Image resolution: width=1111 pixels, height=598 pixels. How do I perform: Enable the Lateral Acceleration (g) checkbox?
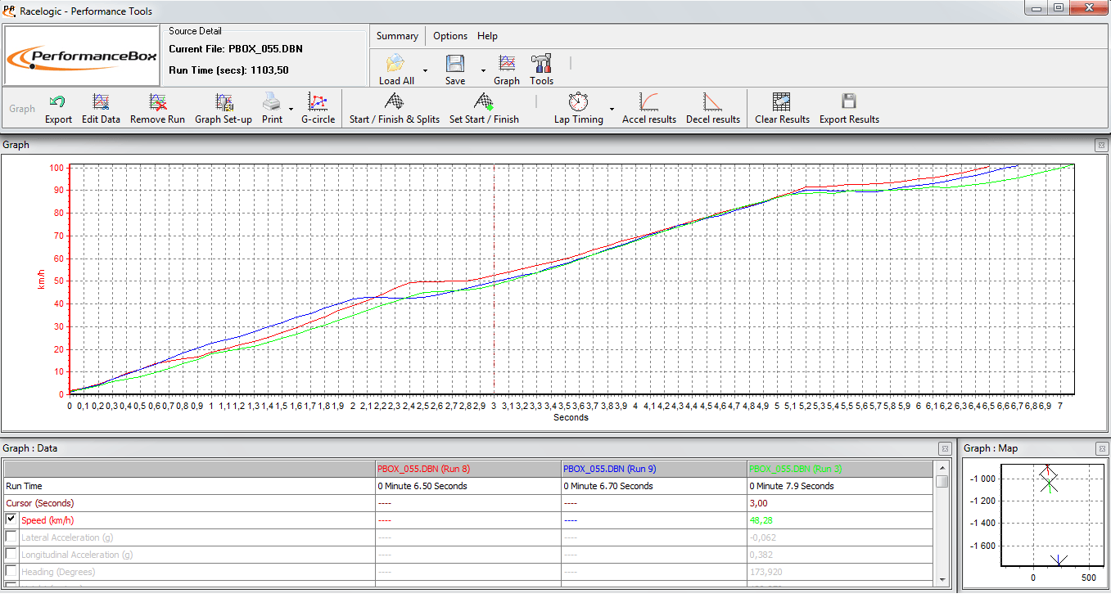[x=11, y=537]
